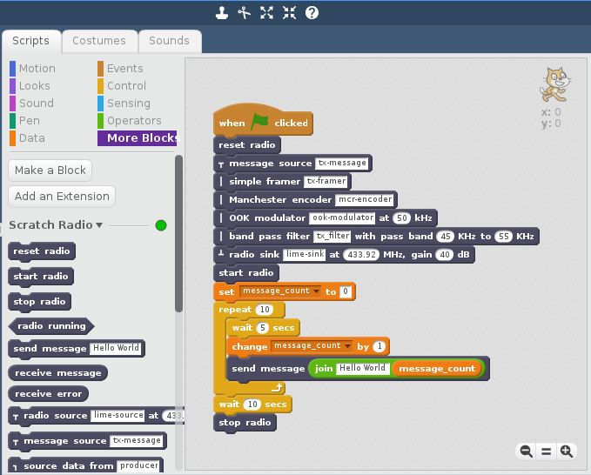Click the palette reset radio block
This screenshot has height=475, width=591.
[42, 251]
